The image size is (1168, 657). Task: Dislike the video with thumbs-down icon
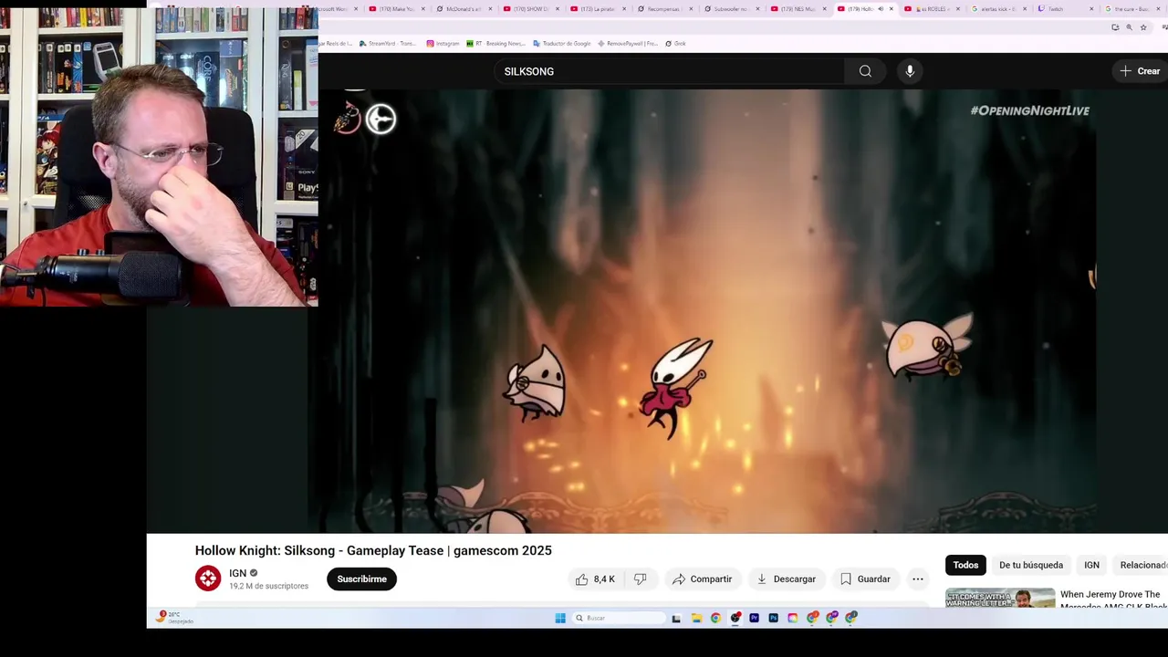[x=641, y=579]
